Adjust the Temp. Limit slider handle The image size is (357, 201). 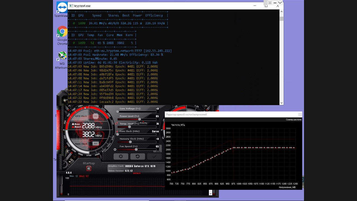coord(129,127)
